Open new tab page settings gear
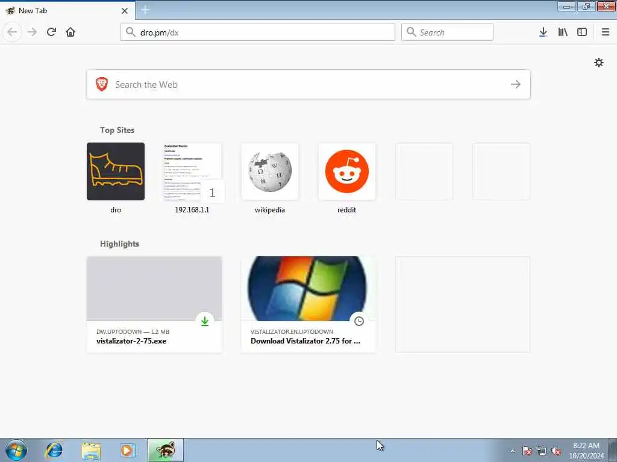The width and height of the screenshot is (617, 462). coord(598,63)
